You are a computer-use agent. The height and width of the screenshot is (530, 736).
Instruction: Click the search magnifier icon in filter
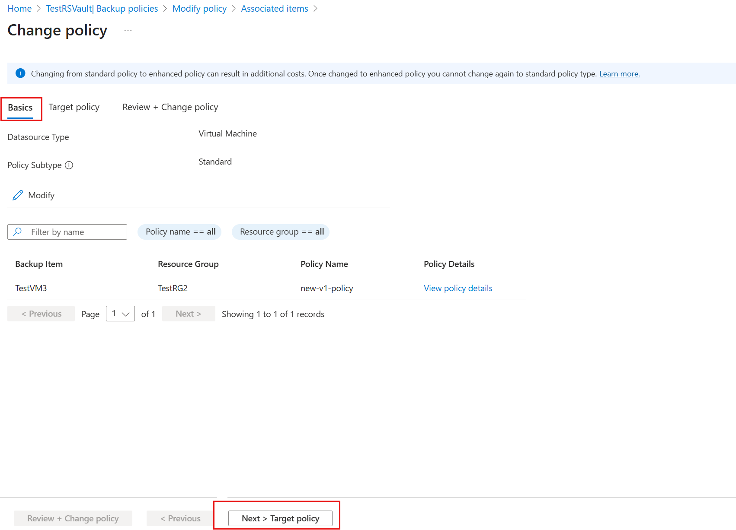coord(17,232)
